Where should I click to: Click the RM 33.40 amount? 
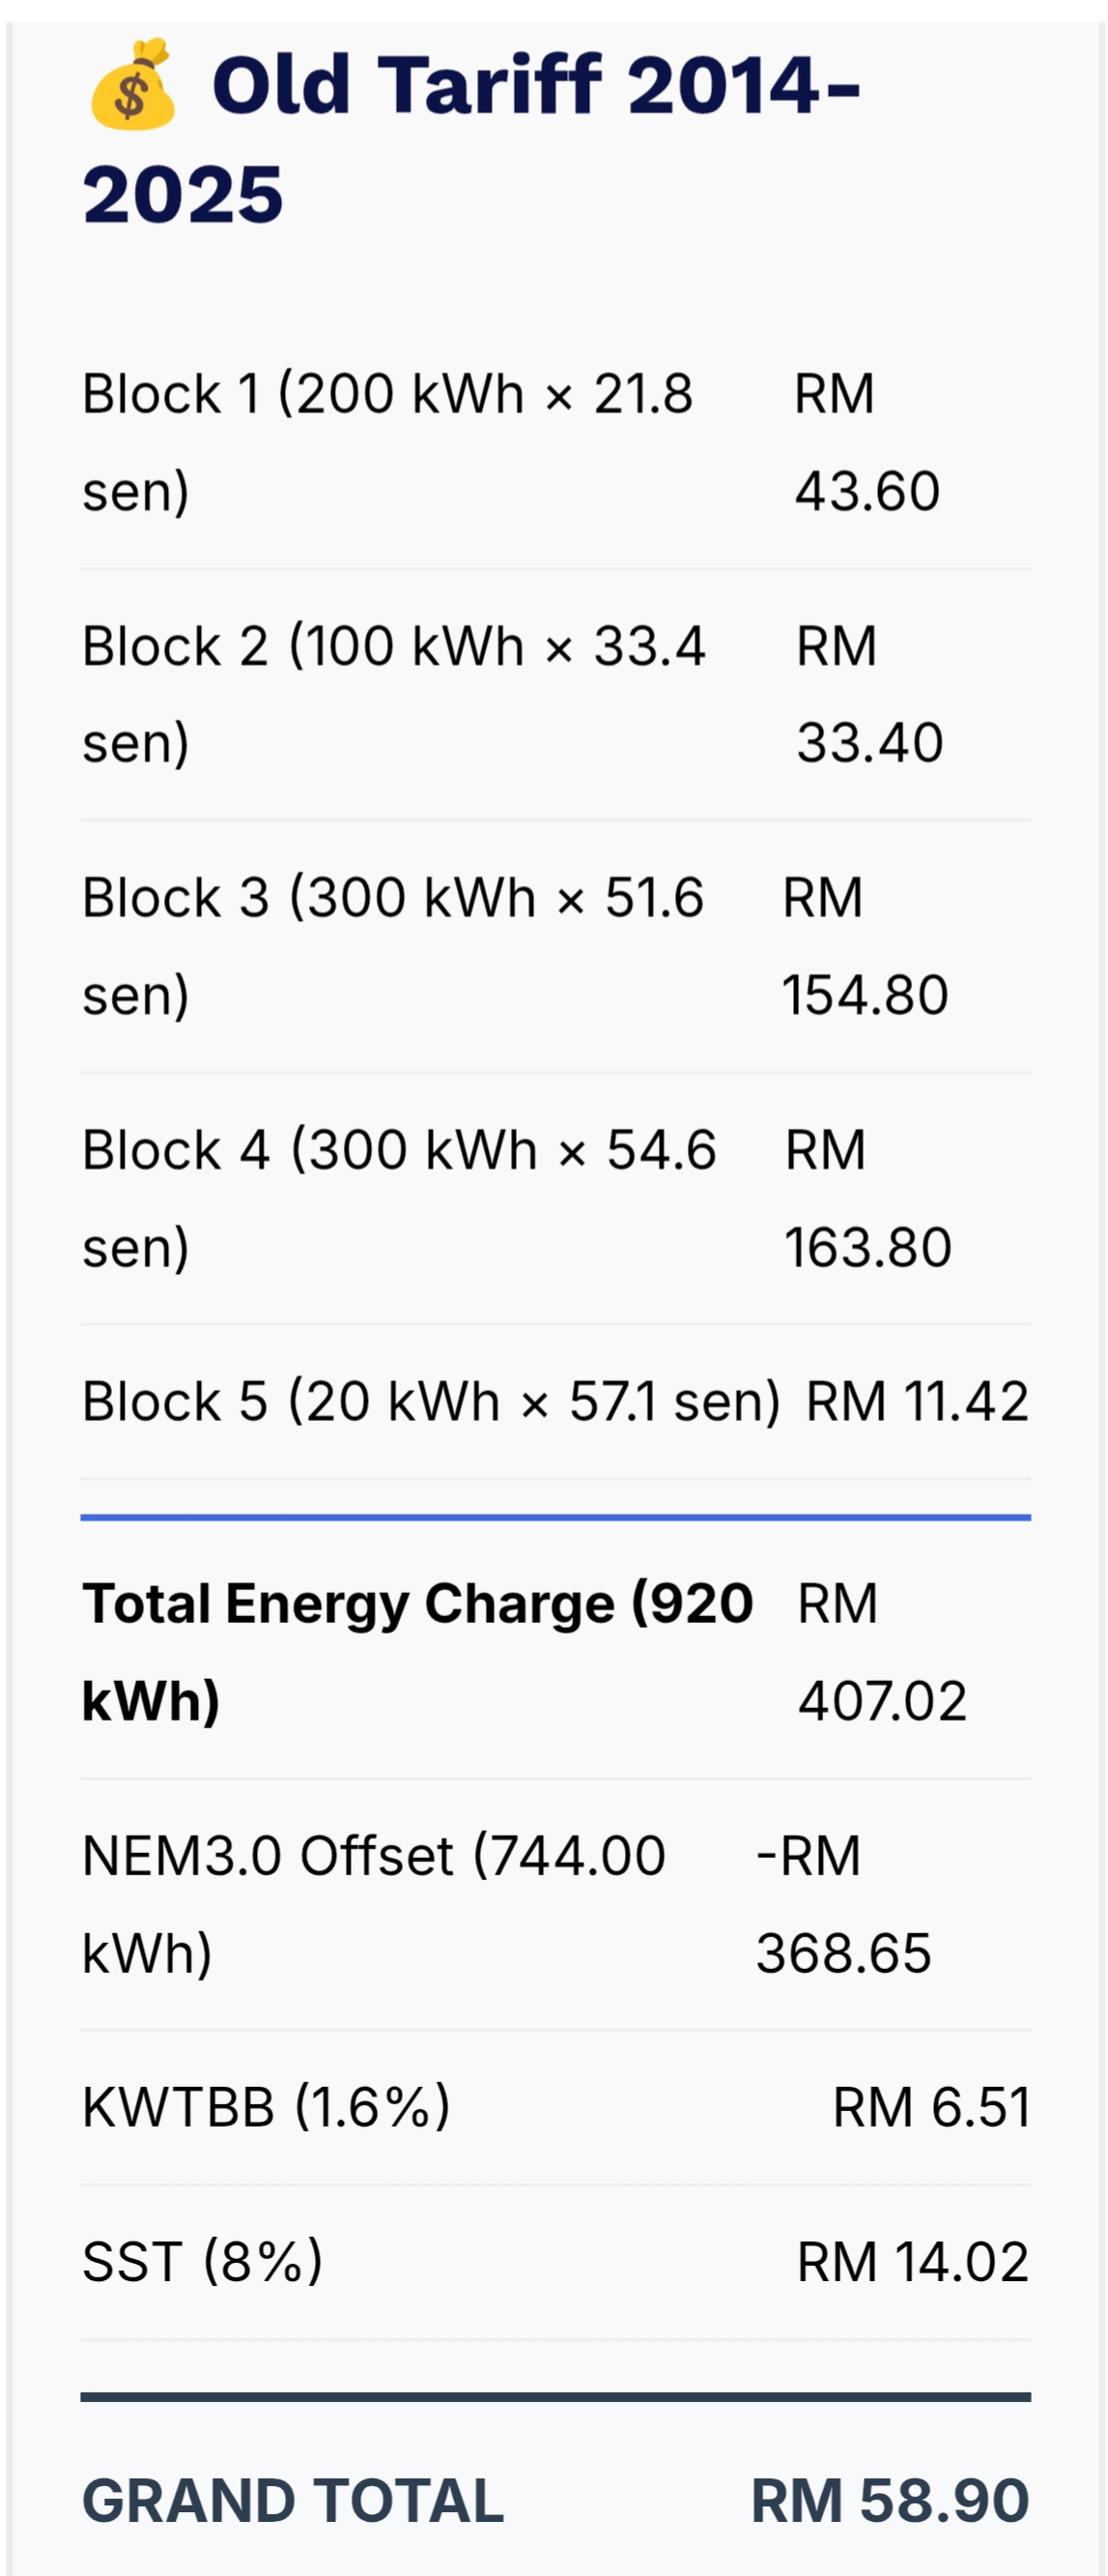[x=868, y=693]
